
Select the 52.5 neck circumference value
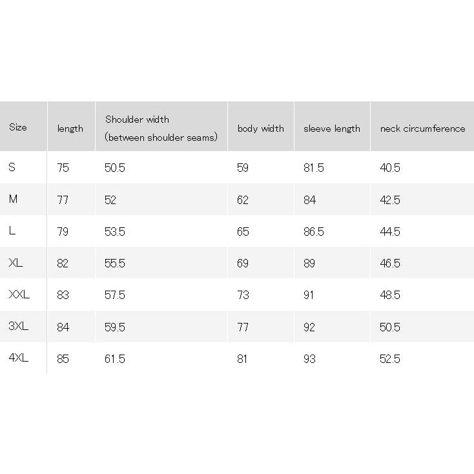point(390,359)
